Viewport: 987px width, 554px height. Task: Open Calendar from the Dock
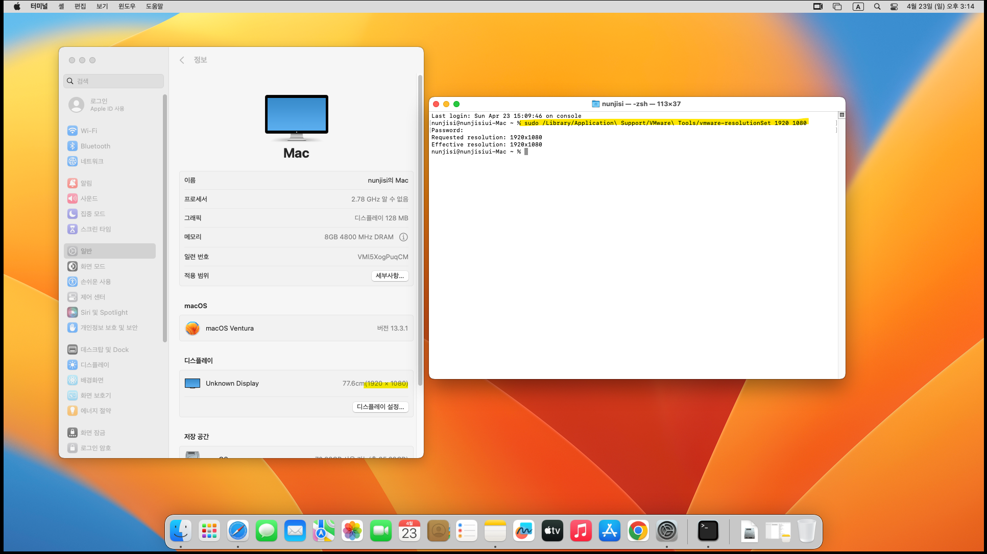[410, 531]
